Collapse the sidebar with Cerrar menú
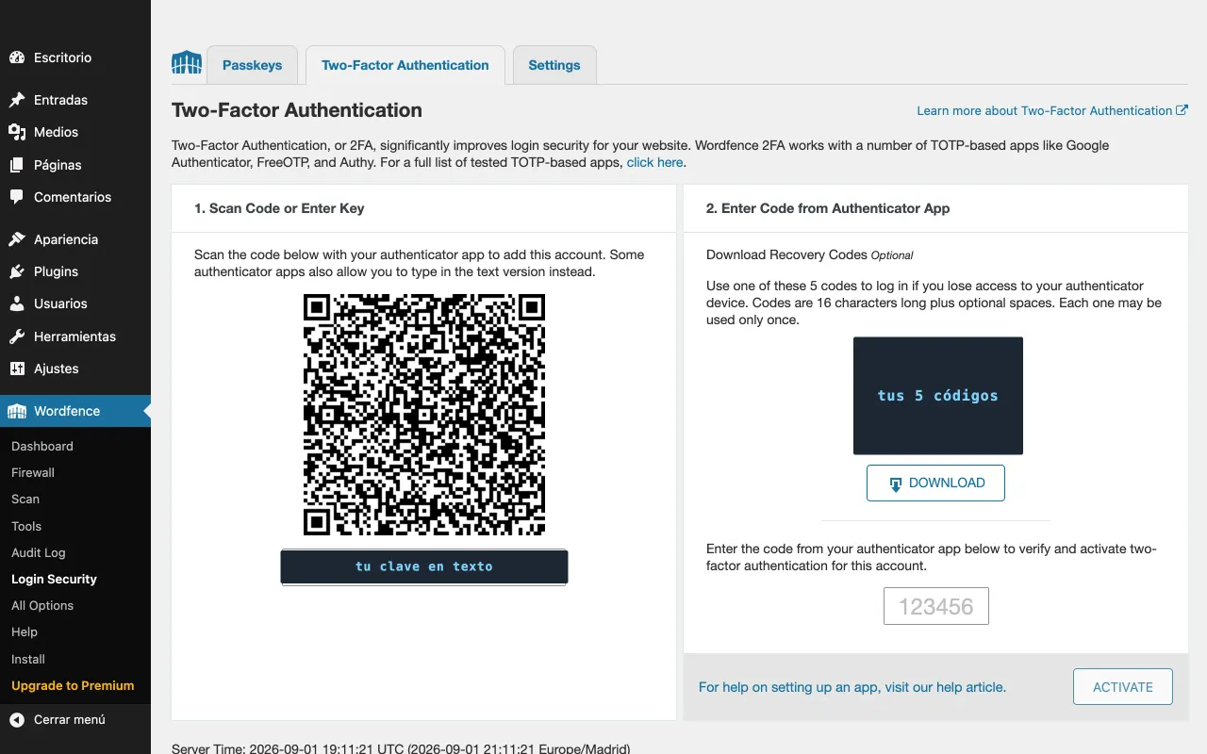 click(75, 719)
